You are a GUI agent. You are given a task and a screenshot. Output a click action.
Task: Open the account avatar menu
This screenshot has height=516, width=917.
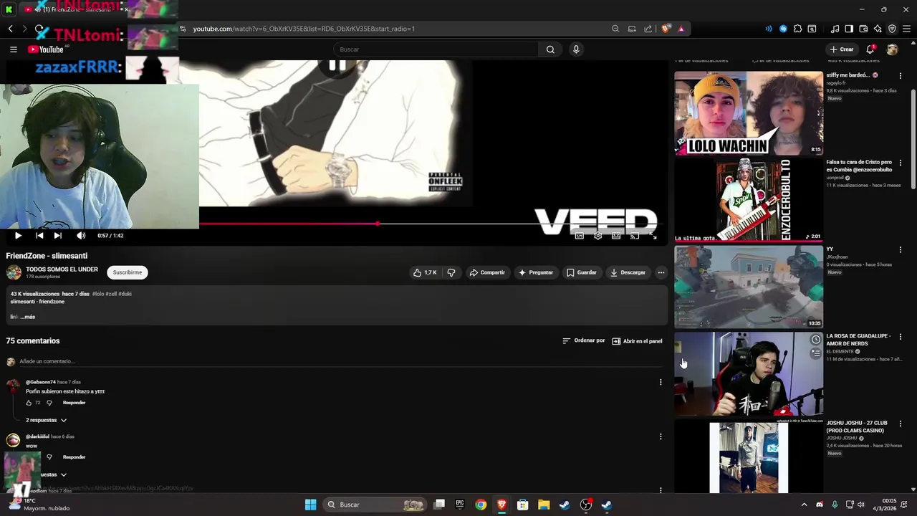click(892, 49)
